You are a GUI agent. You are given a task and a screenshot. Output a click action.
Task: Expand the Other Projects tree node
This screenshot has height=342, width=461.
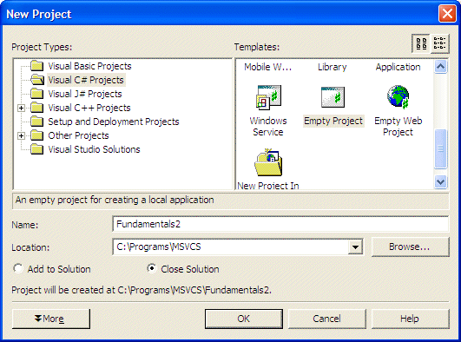coord(21,135)
